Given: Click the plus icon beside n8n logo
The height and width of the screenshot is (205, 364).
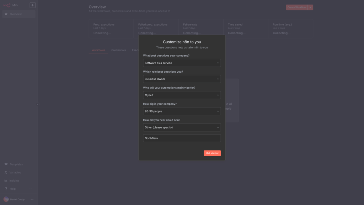Looking at the screenshot, I should click(32, 5).
